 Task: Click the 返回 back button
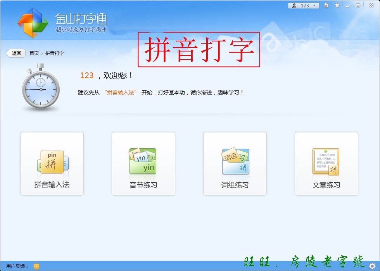[16, 53]
